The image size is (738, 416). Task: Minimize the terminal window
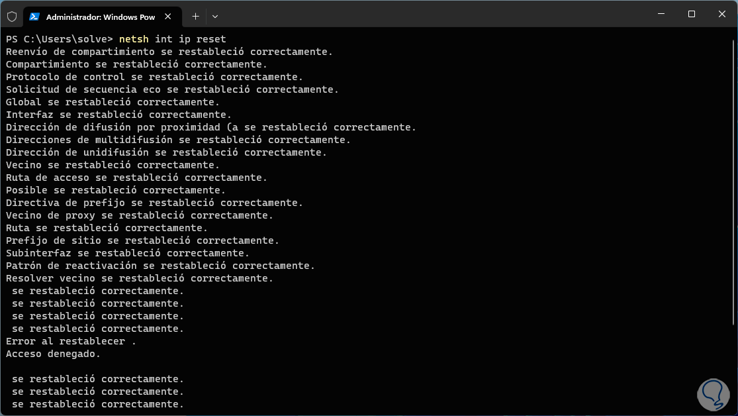click(x=661, y=14)
